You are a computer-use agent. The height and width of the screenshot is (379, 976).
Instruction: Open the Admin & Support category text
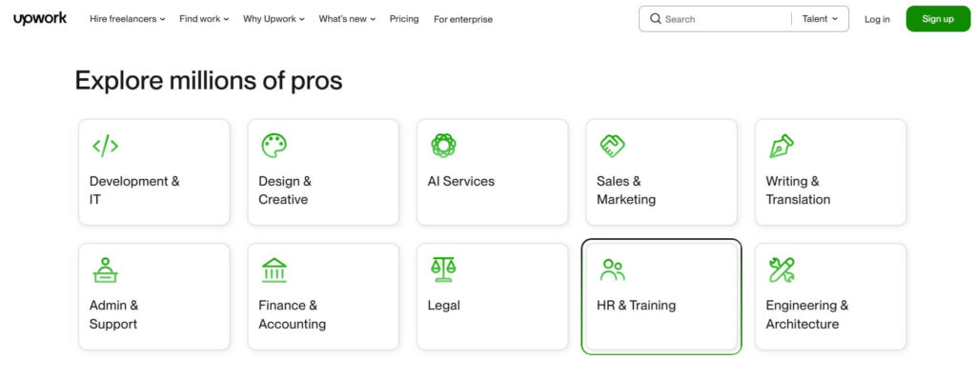click(114, 315)
